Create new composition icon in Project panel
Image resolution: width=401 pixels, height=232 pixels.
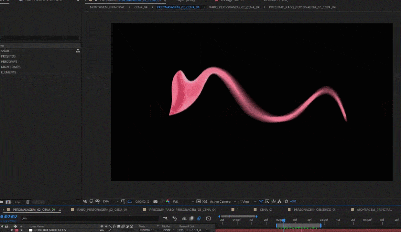[x=8, y=202]
